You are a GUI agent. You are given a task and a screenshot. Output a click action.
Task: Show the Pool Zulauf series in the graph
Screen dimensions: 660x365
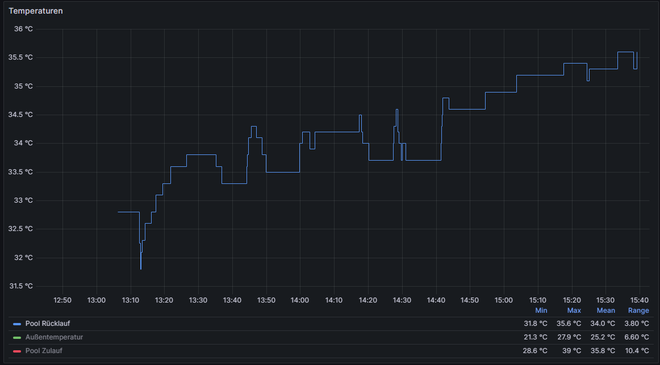[x=44, y=351]
